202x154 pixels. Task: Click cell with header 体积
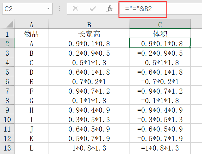160,34
